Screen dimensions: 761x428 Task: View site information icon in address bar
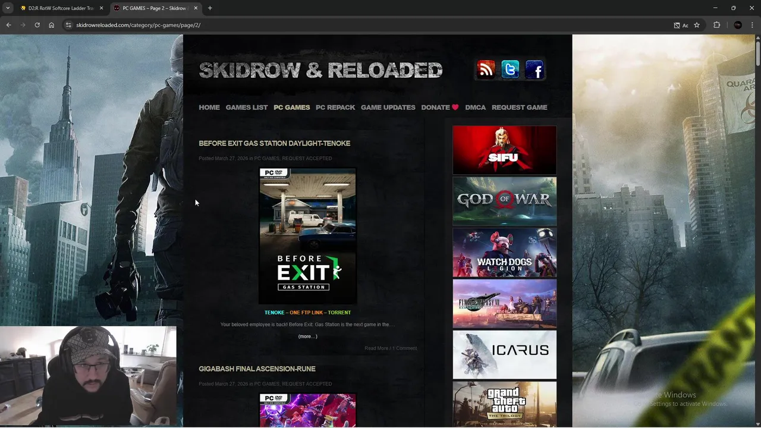(68, 25)
